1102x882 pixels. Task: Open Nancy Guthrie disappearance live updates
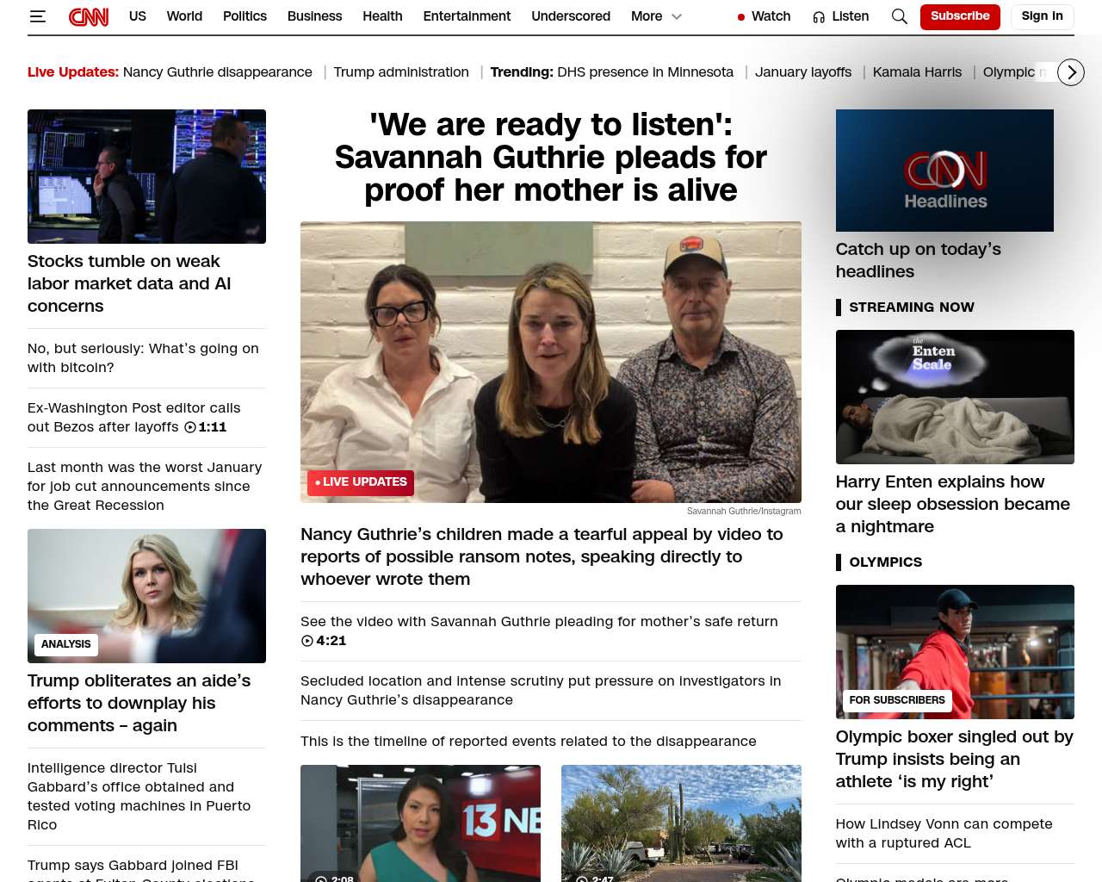218,72
